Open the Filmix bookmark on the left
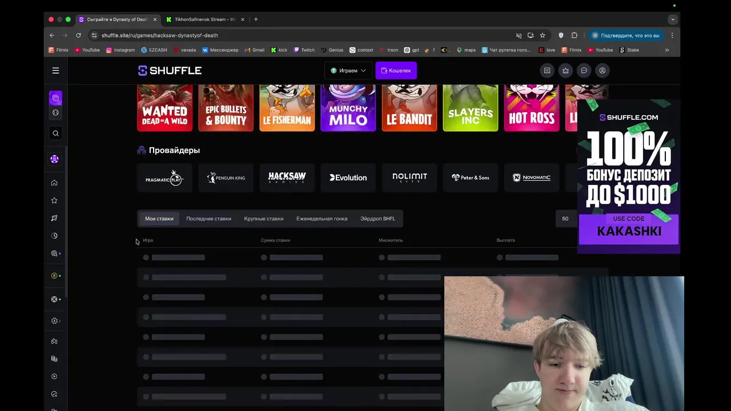This screenshot has width=731, height=411. pyautogui.click(x=58, y=50)
